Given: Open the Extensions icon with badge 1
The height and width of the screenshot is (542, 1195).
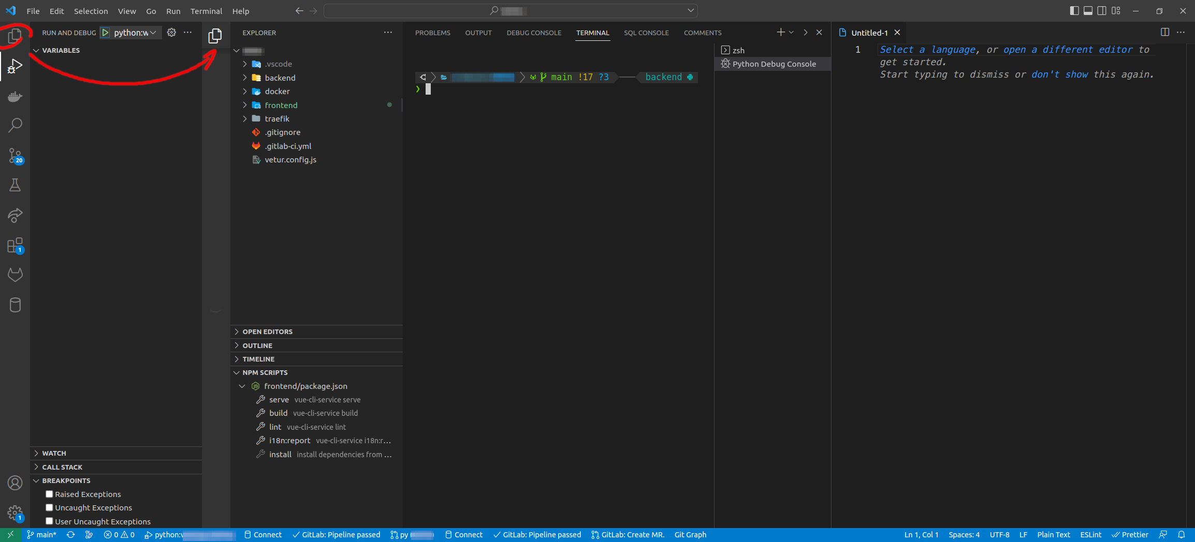Looking at the screenshot, I should coord(15,245).
